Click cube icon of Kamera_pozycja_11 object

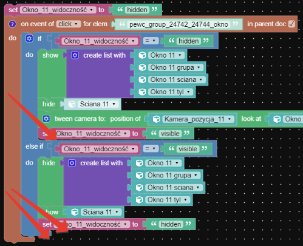[156, 119]
